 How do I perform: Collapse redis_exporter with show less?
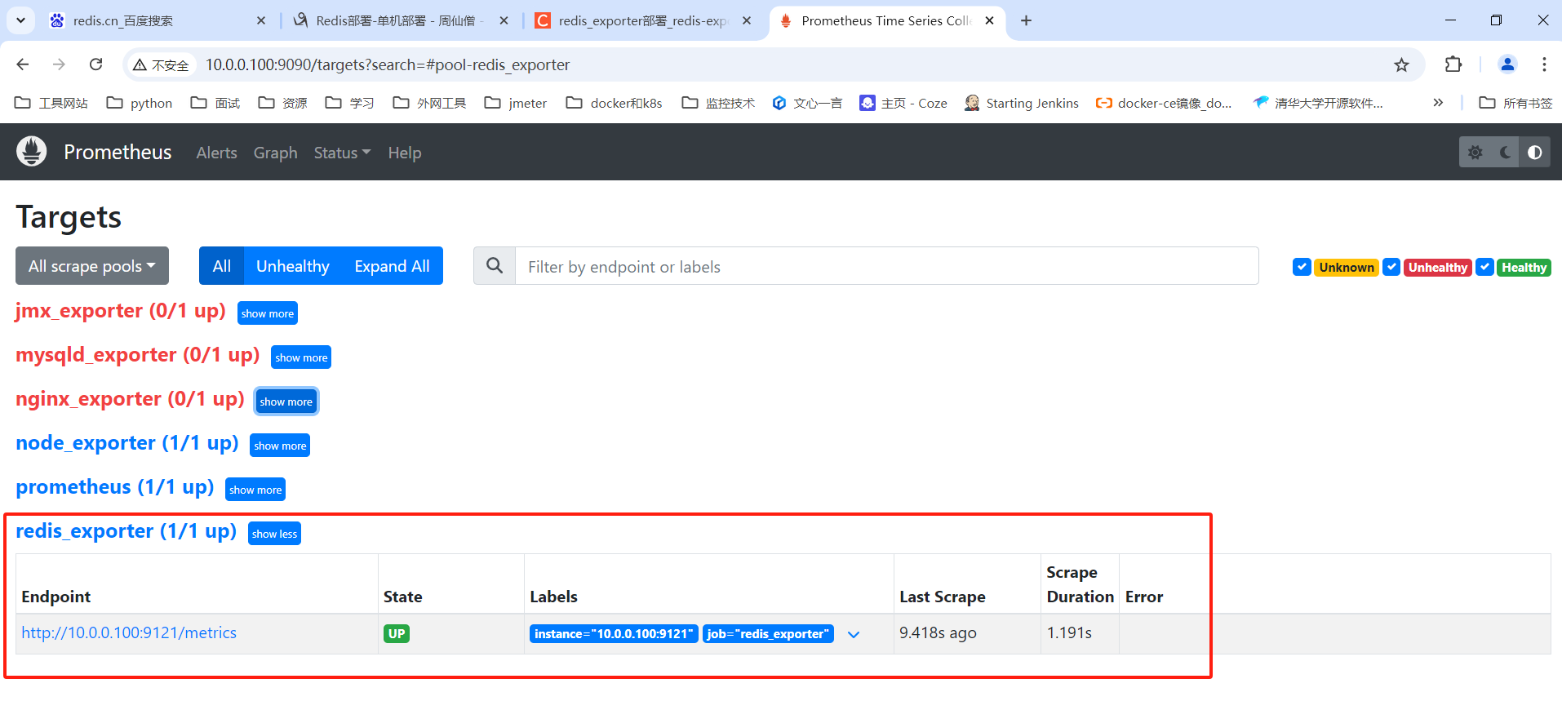[274, 534]
